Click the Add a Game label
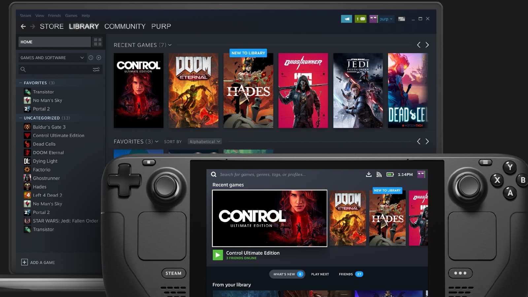 point(43,262)
